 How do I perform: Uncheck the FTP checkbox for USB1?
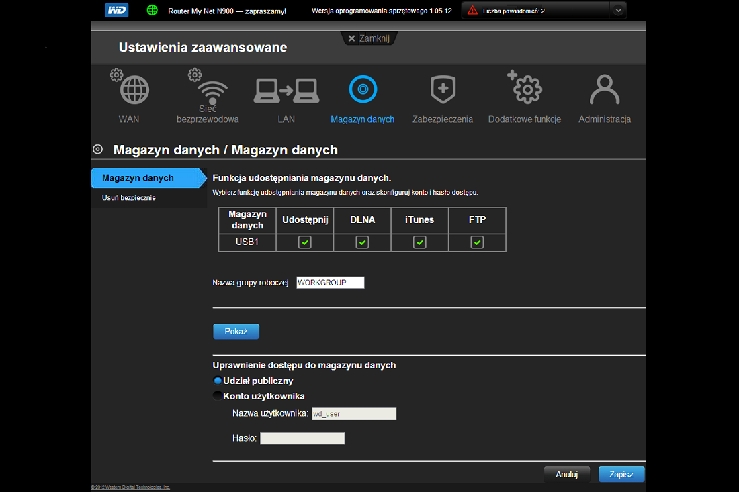point(477,242)
